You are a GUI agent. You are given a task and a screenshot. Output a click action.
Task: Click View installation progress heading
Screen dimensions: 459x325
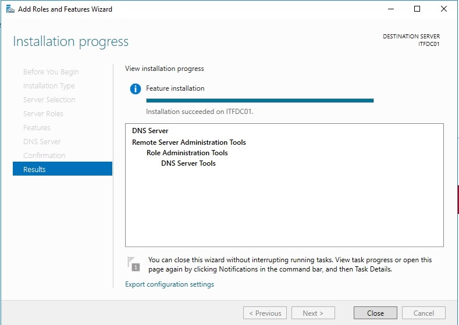point(165,69)
